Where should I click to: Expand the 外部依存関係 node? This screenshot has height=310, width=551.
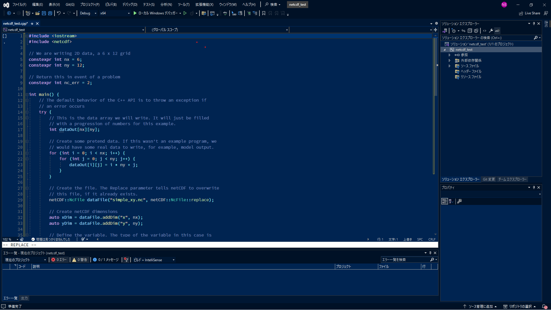tap(450, 60)
